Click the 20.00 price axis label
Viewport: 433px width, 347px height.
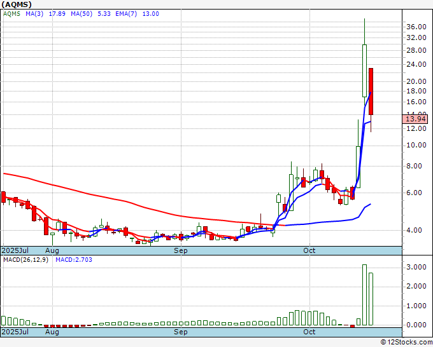(416, 81)
